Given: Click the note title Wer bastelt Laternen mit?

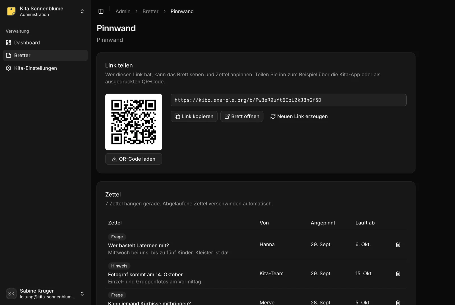Looking at the screenshot, I should coord(138,245).
